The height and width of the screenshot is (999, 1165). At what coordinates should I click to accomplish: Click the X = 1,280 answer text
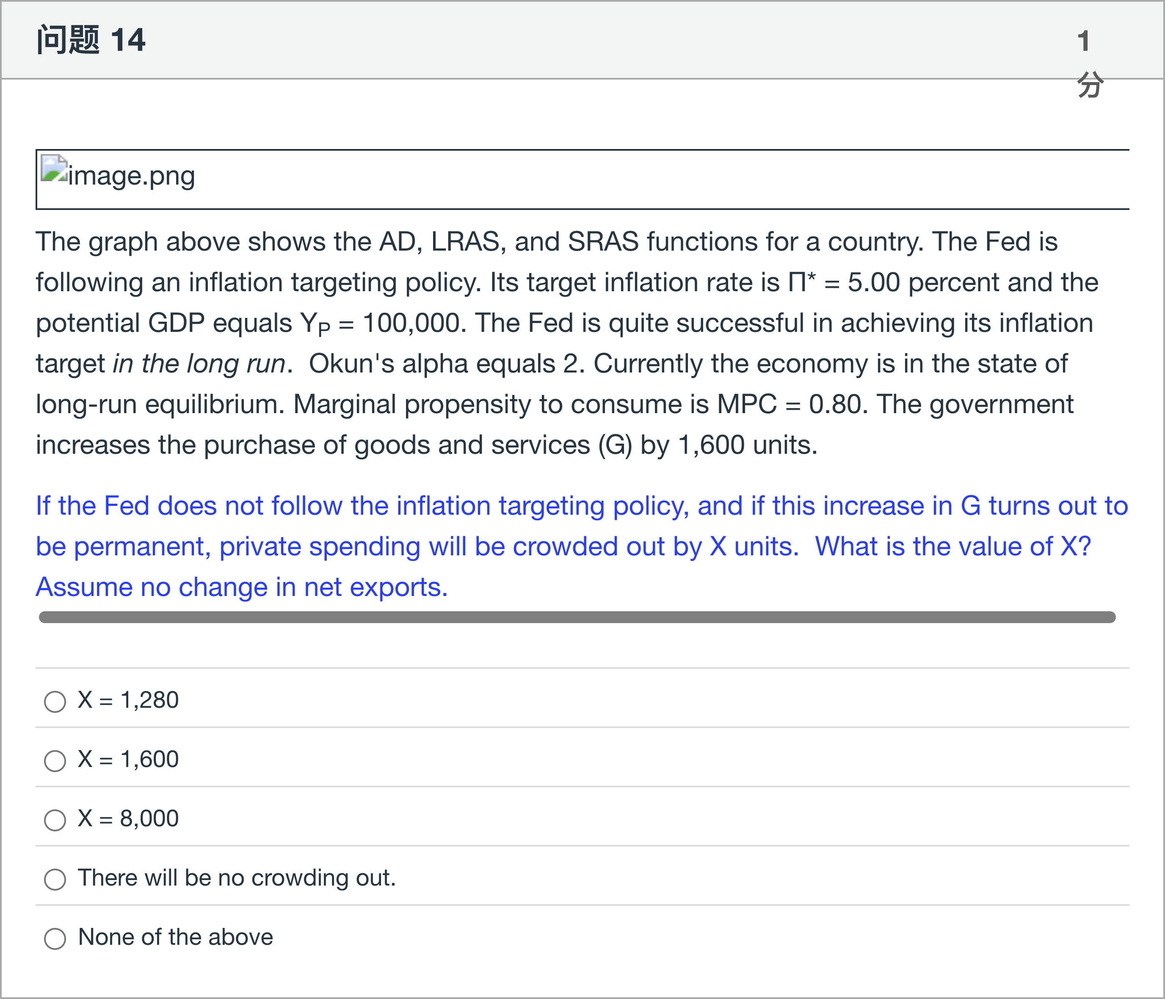click(128, 701)
